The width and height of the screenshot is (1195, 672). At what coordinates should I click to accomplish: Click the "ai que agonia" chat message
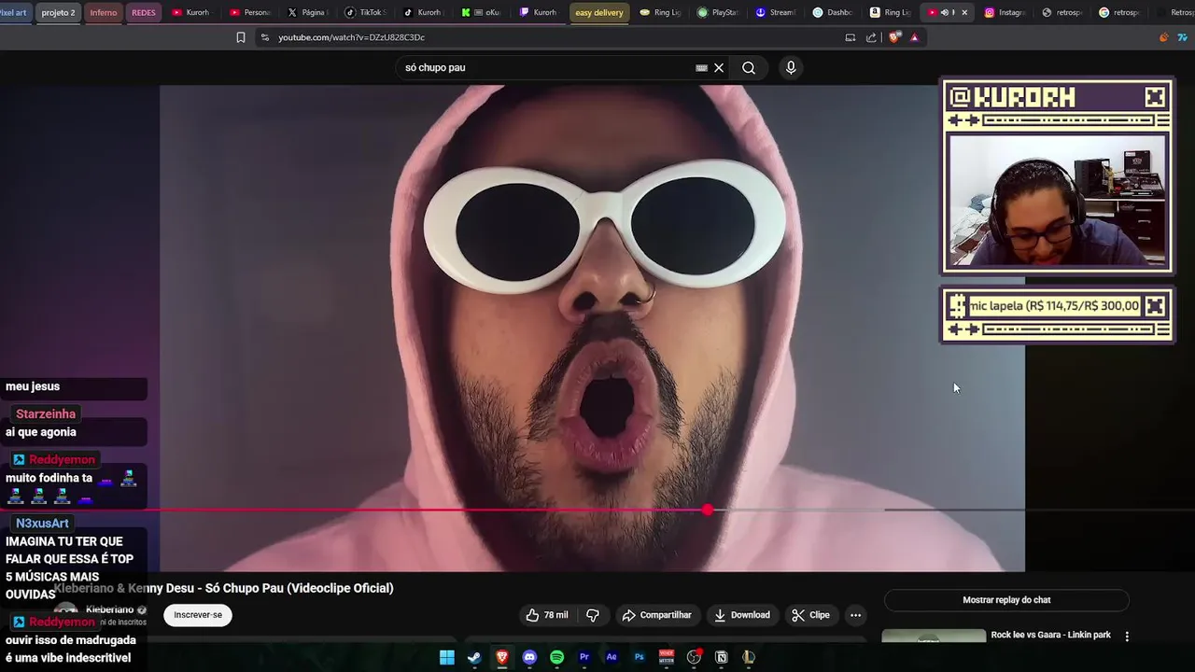pyautogui.click(x=41, y=432)
